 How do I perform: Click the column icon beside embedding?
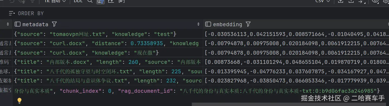pyautogui.click(x=208, y=24)
